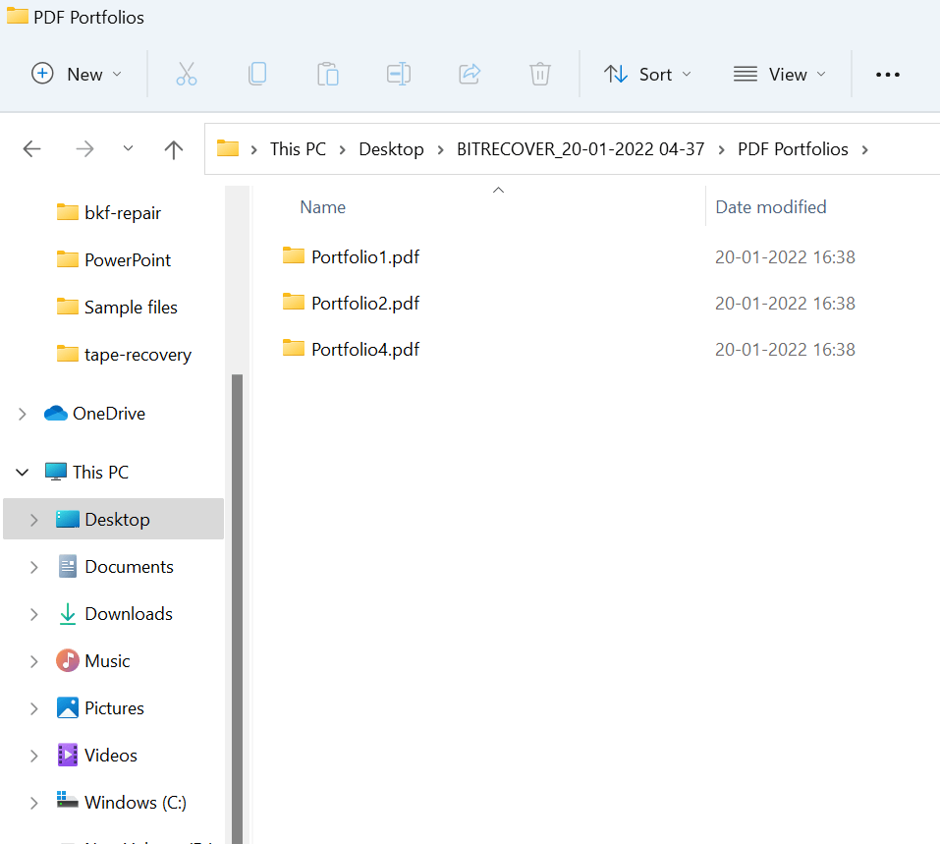The height and width of the screenshot is (844, 940).
Task: Expand the OneDrive tree node
Action: click(22, 415)
